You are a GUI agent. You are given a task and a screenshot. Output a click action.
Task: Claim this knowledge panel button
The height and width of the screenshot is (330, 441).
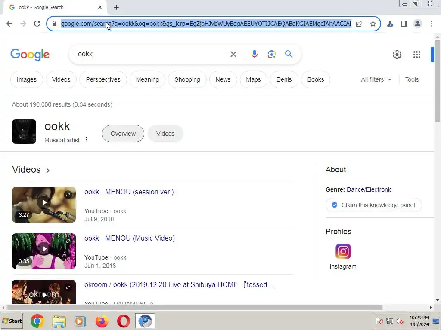click(x=373, y=205)
